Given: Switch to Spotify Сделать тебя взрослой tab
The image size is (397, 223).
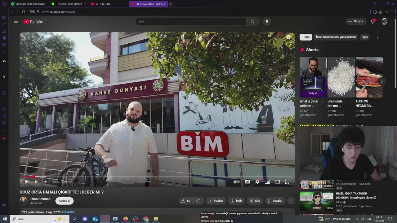Looking at the screenshot, I should tap(28, 4).
